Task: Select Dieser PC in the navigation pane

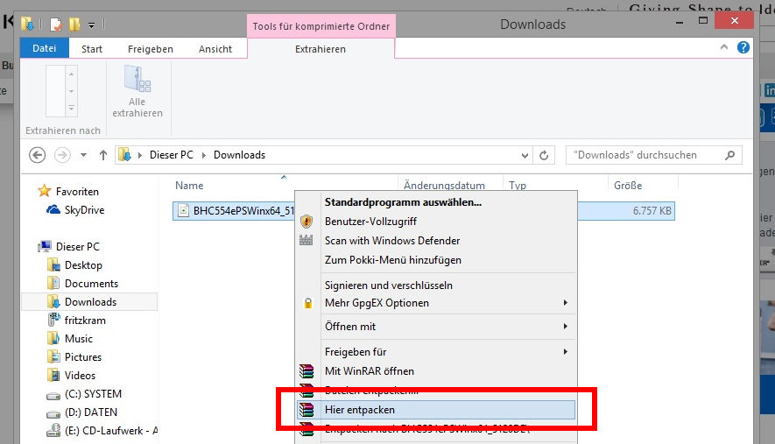Action: pos(77,246)
